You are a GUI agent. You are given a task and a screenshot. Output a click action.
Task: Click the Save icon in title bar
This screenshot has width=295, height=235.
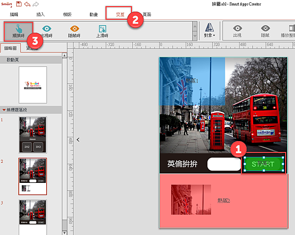point(19,4)
